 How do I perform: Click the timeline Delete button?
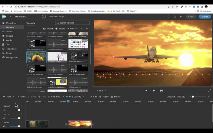pos(115,97)
